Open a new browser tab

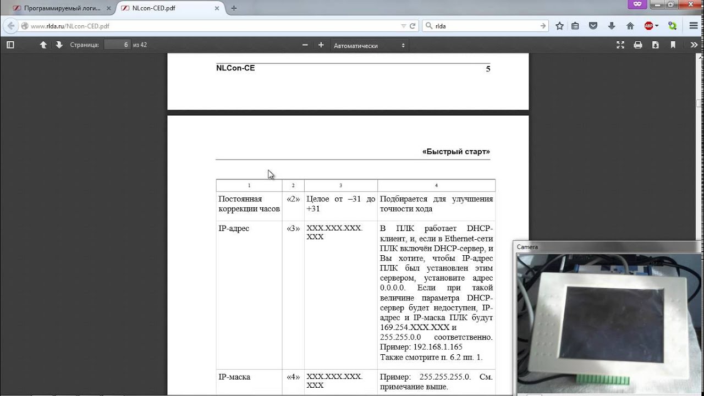[234, 8]
